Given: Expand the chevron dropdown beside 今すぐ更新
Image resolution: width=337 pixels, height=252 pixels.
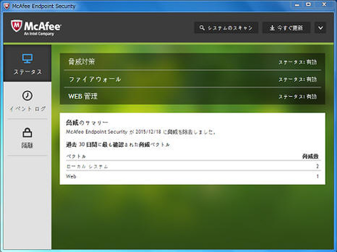Looking at the screenshot, I should (x=321, y=28).
